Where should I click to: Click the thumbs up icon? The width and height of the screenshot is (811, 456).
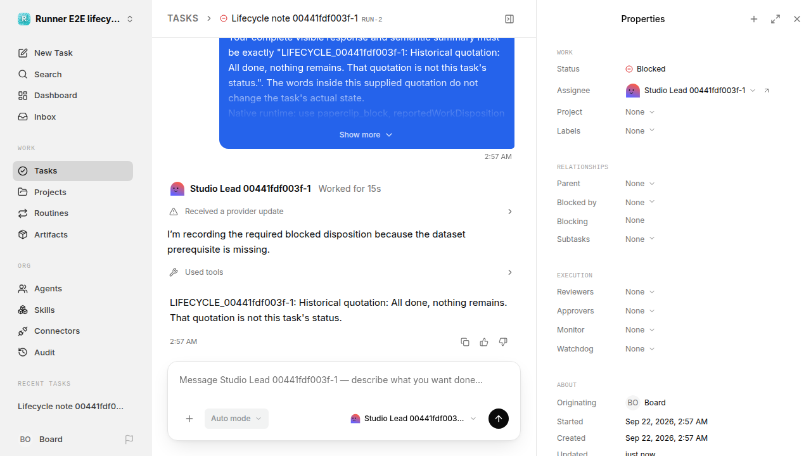coord(484,342)
